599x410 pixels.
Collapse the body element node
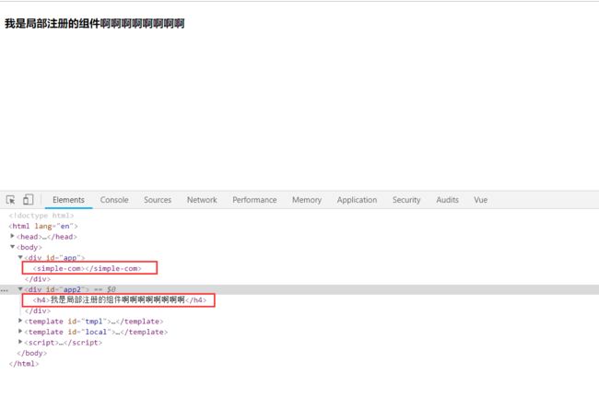coord(13,247)
